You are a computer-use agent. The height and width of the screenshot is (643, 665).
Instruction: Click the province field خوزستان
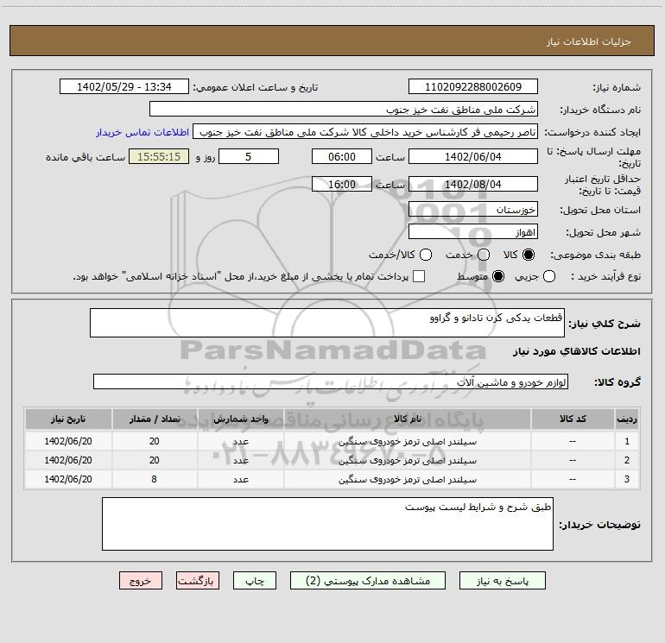(473, 210)
